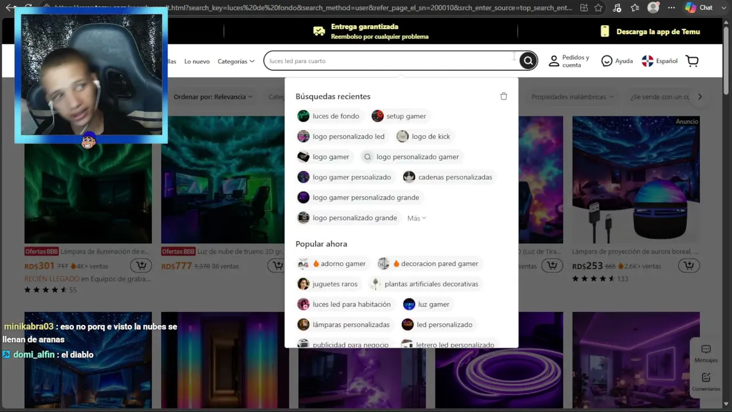
Task: Open the RD$253 aurora projector product image
Action: point(636,180)
